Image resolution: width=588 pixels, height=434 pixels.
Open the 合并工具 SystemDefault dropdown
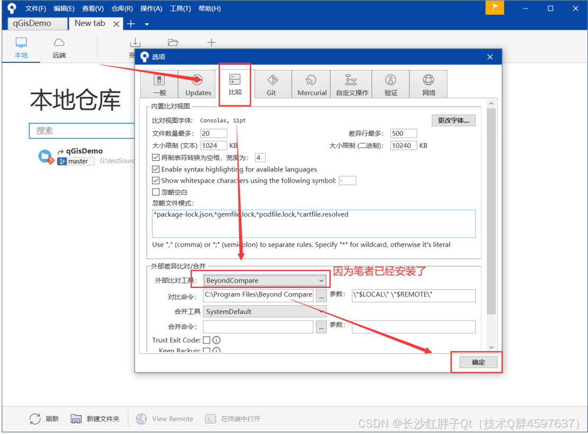[265, 311]
